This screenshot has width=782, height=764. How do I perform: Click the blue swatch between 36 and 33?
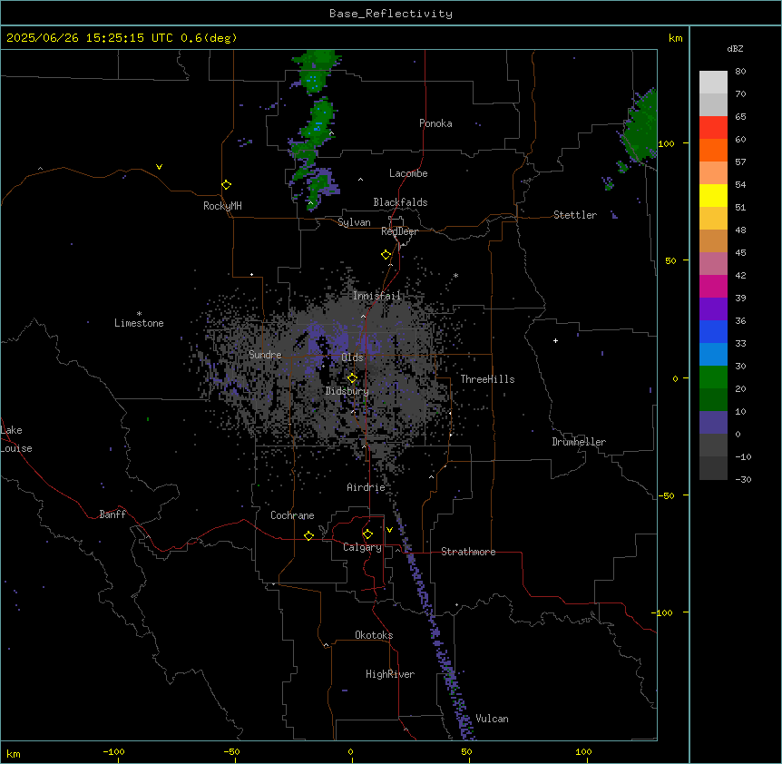(713, 331)
